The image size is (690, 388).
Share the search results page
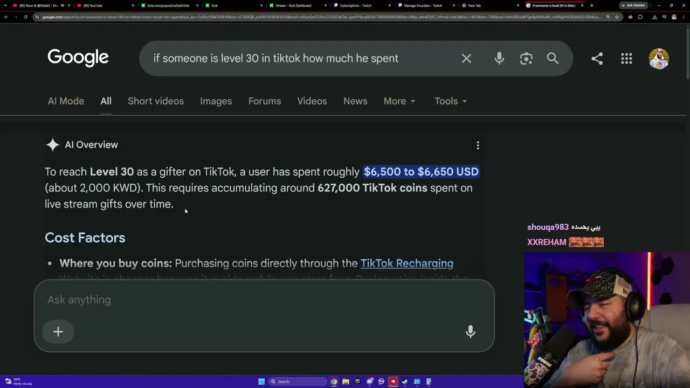[x=597, y=58]
